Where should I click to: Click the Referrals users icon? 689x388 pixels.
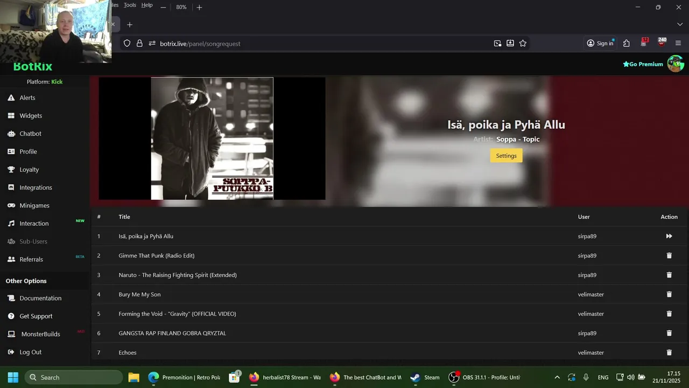pos(11,259)
